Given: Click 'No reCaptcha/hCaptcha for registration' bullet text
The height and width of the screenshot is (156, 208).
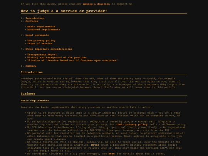Looking at the screenshot, I should pyautogui.click(x=107, y=123).
